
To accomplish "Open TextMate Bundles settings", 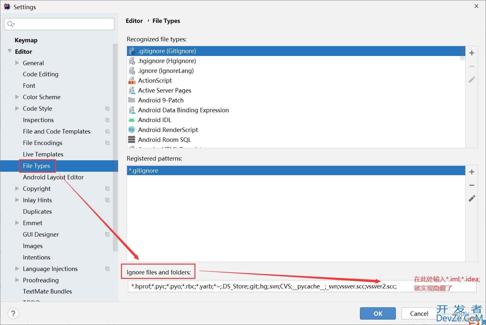I will coord(47,291).
